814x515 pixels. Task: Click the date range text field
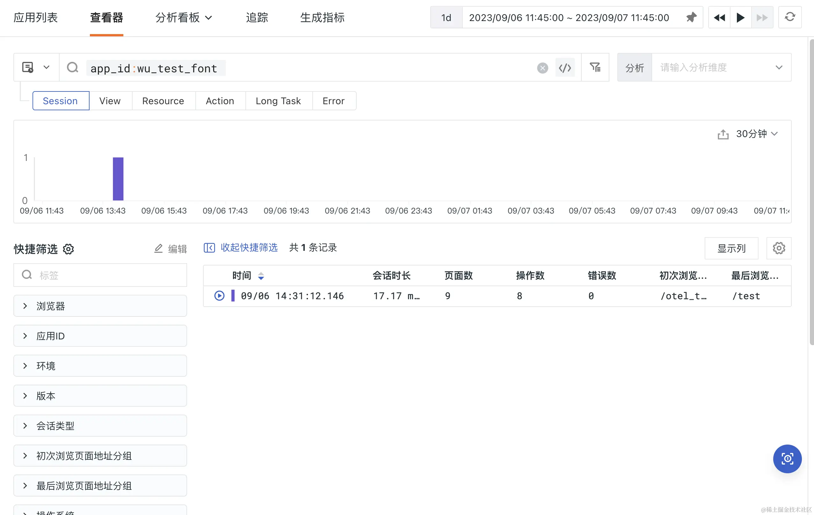pyautogui.click(x=569, y=17)
